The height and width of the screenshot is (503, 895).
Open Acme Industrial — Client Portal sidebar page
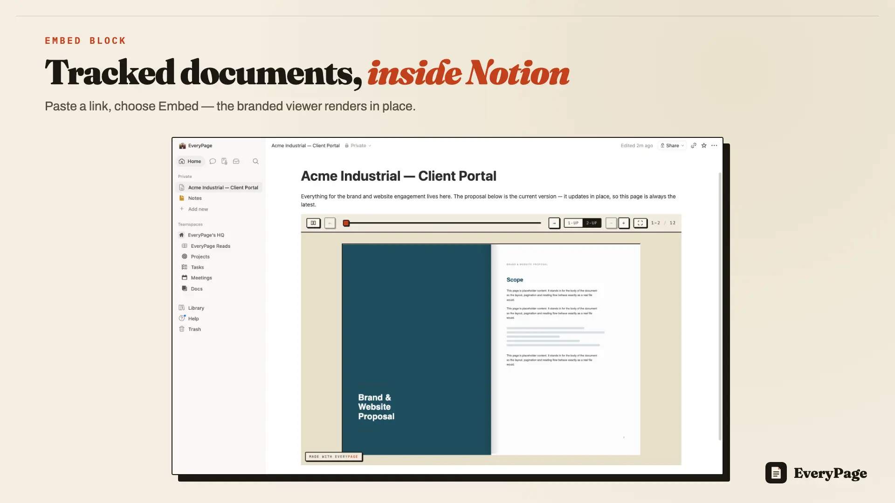pos(219,188)
